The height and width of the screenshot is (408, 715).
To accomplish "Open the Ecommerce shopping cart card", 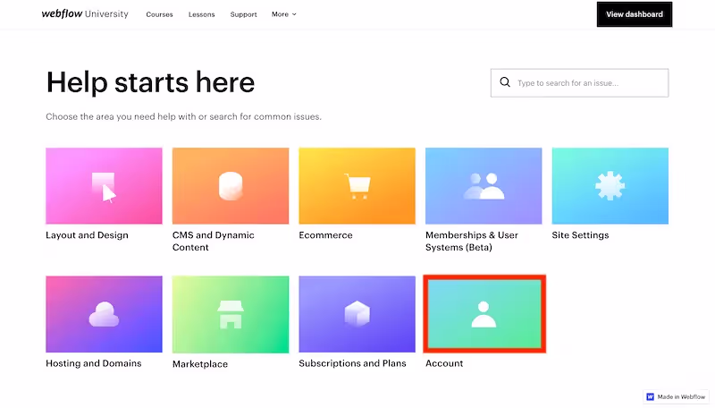I will [357, 186].
